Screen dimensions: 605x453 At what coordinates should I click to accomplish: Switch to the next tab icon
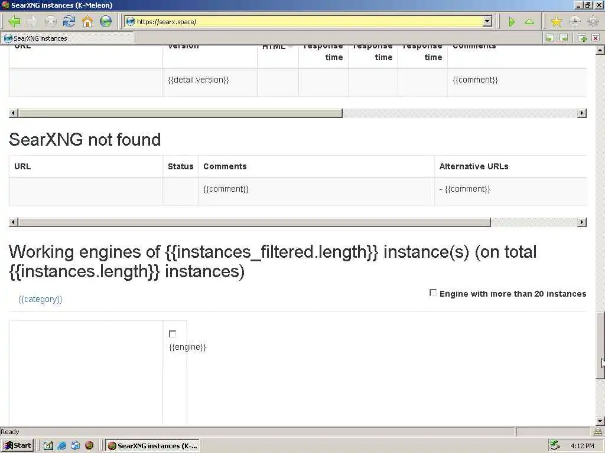(564, 38)
